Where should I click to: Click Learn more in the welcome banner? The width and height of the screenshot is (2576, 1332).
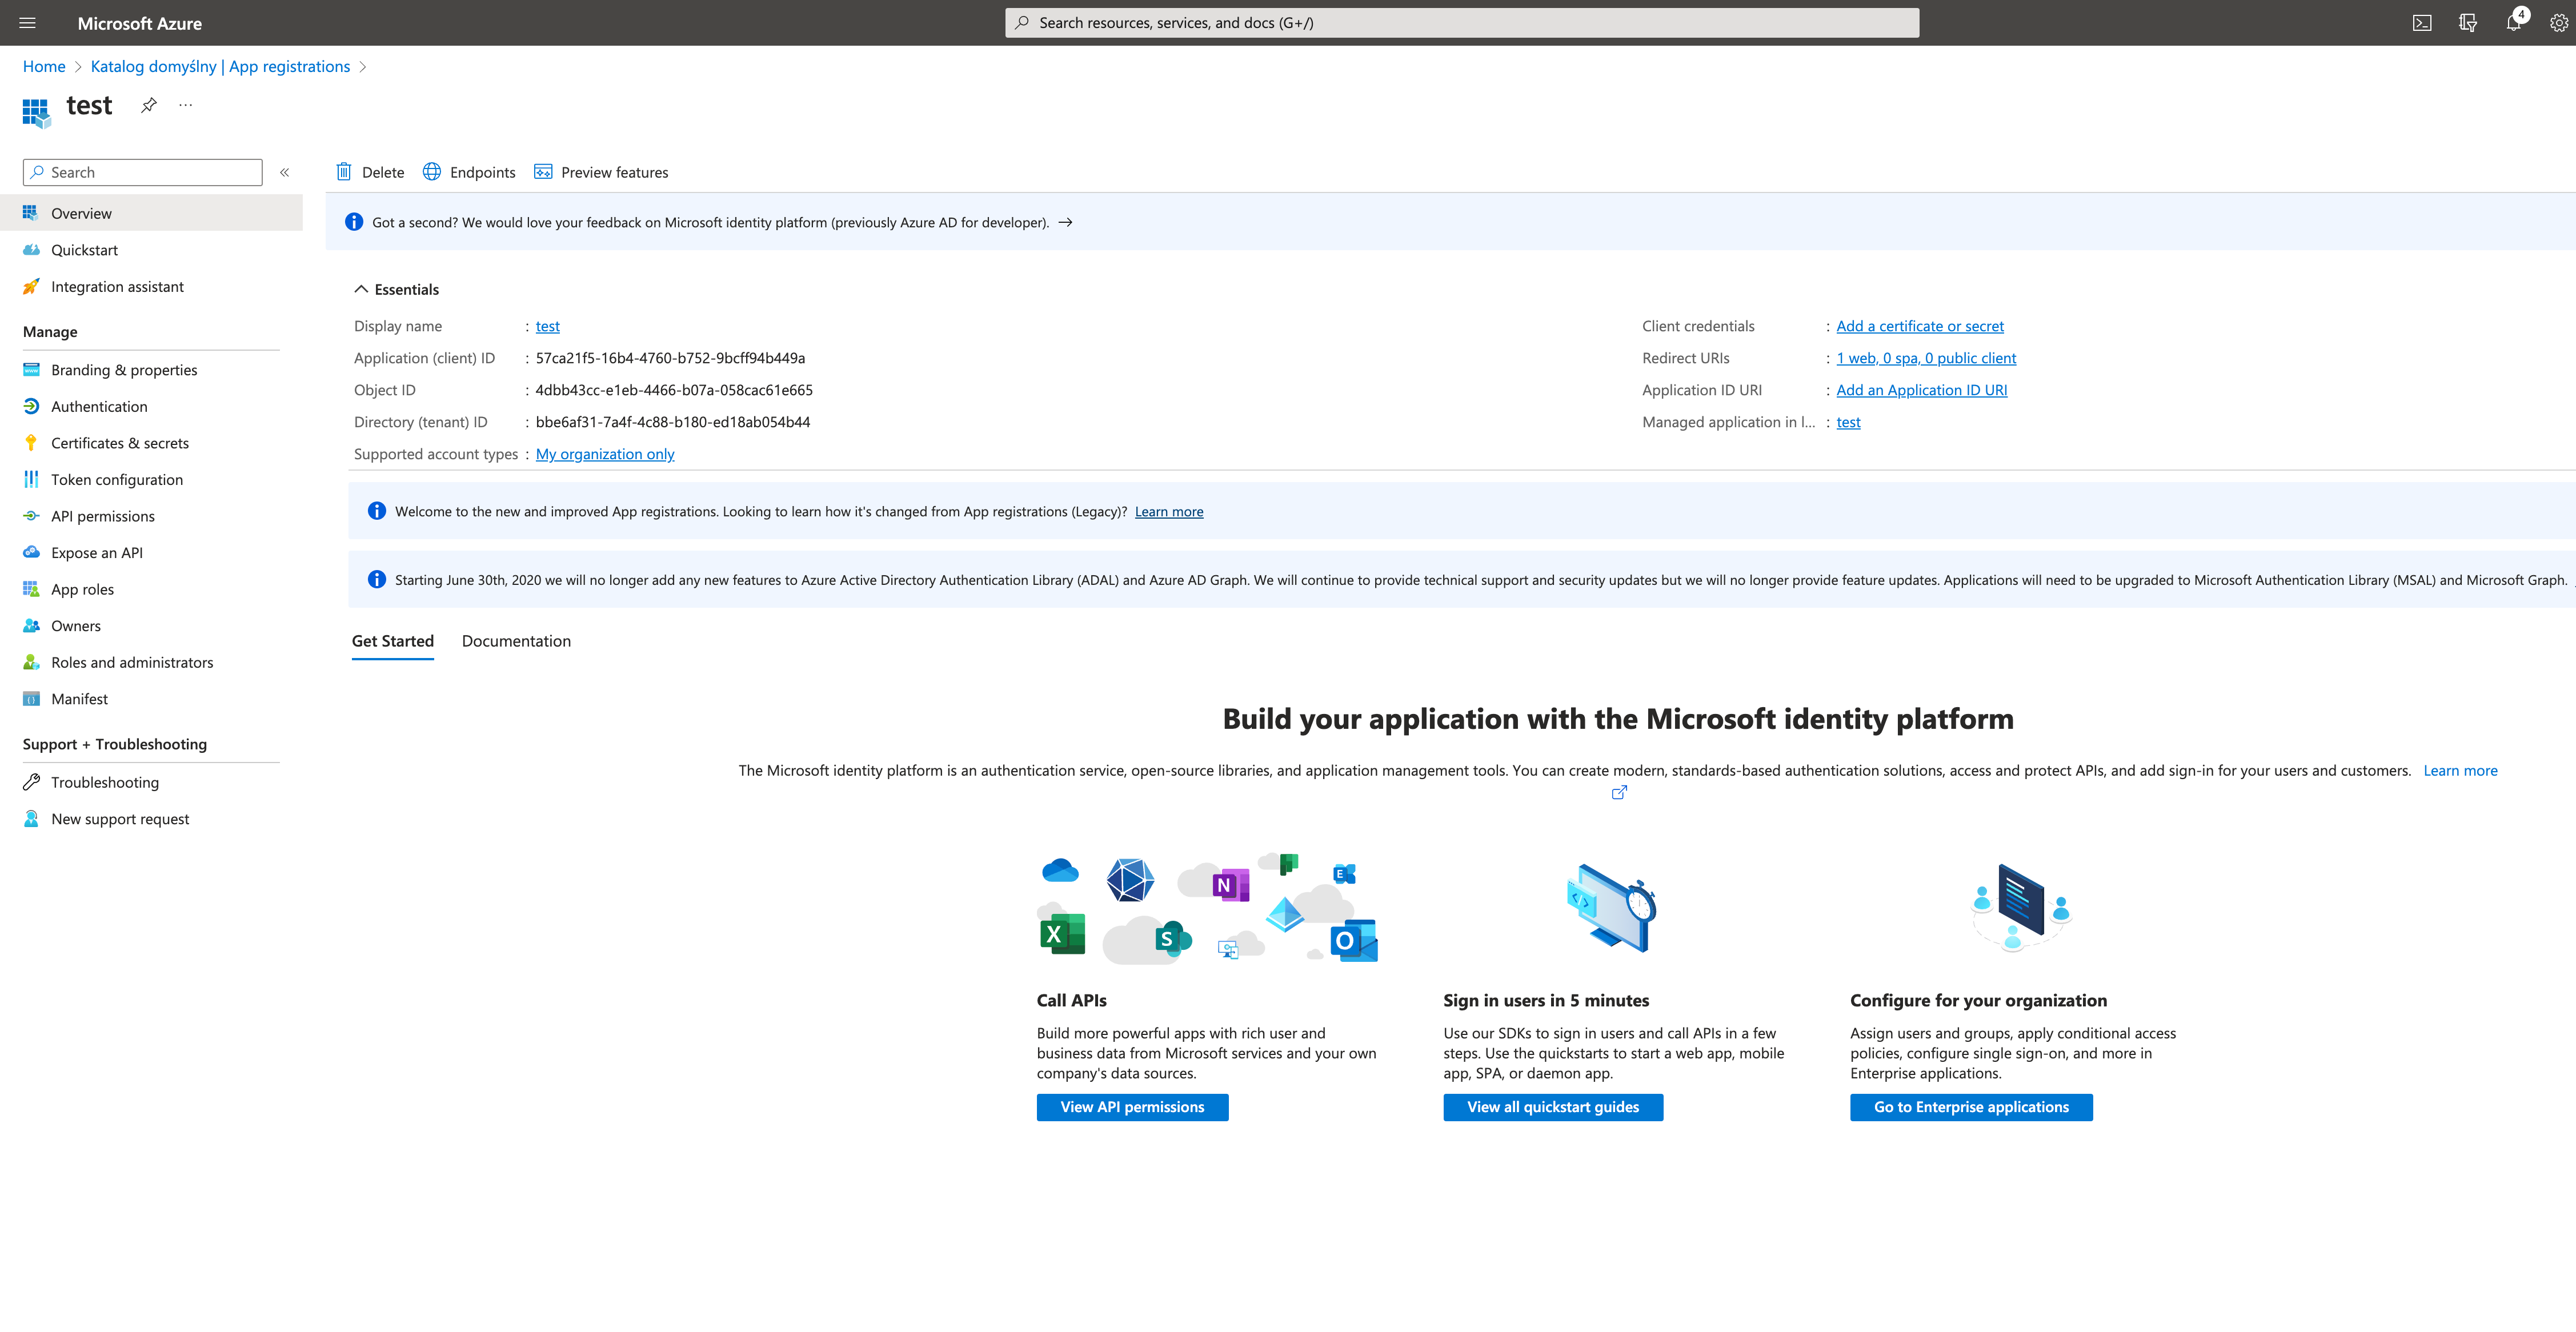click(x=1169, y=512)
